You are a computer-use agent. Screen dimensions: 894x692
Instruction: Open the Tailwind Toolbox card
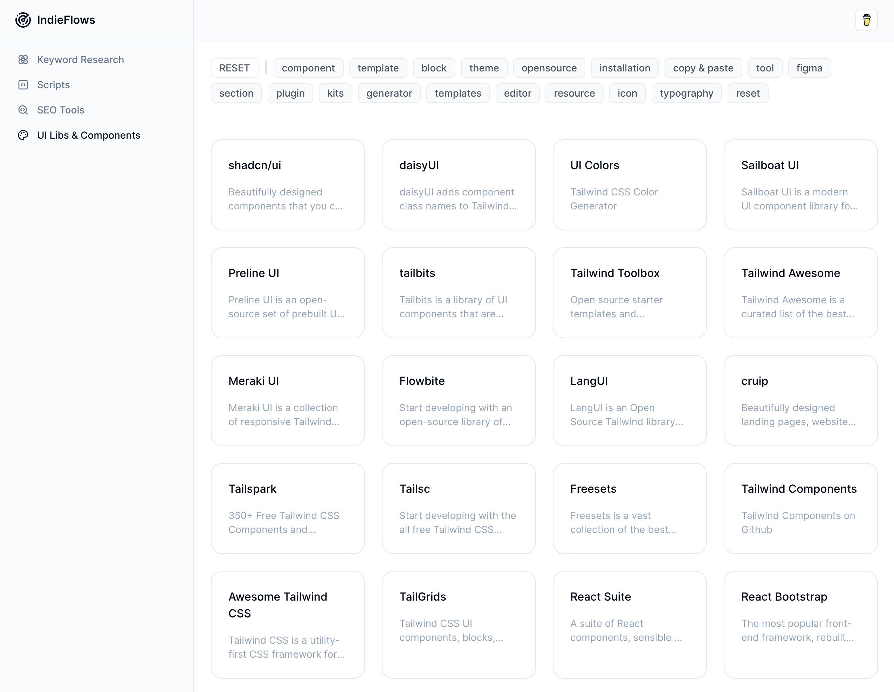(630, 293)
